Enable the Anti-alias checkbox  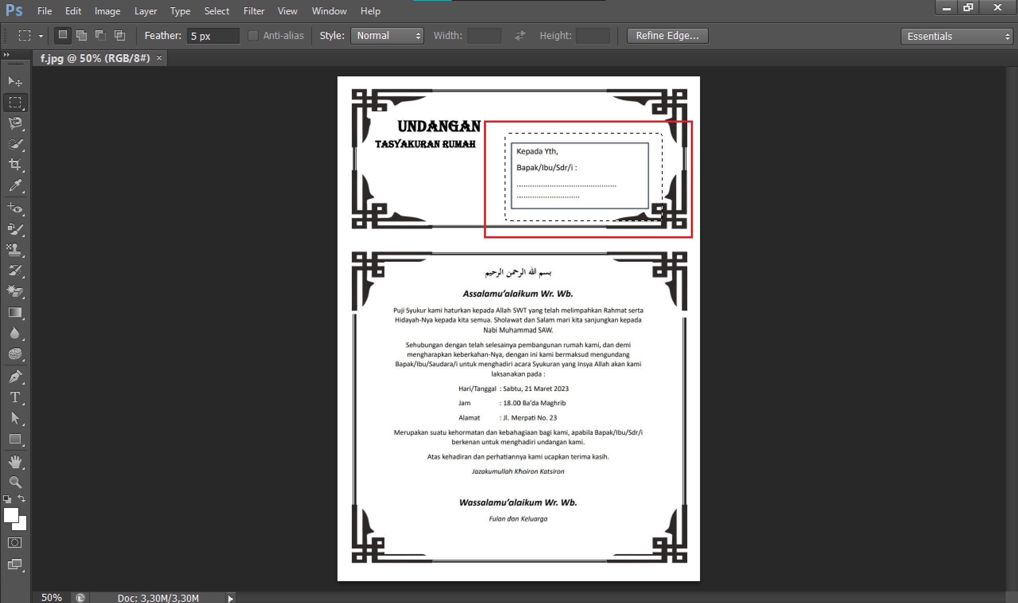click(253, 36)
